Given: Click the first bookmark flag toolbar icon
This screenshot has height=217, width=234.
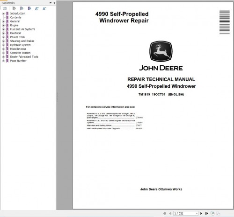Looking at the screenshot, I should click(x=14, y=8).
